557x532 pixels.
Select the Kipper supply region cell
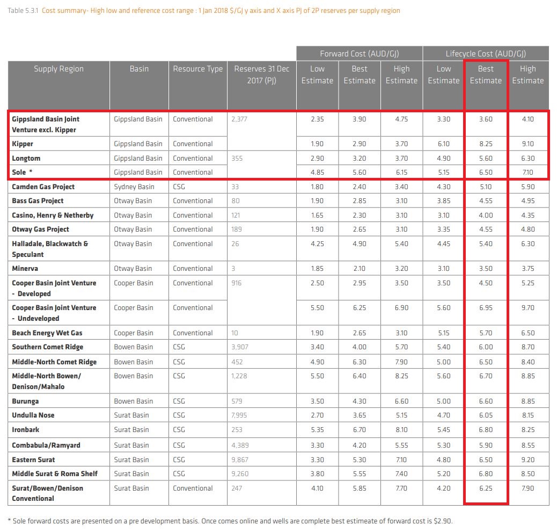point(23,144)
